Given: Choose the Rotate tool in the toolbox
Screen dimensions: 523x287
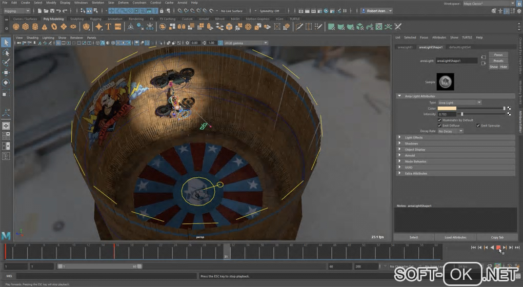Looking at the screenshot, I should 6,83.
